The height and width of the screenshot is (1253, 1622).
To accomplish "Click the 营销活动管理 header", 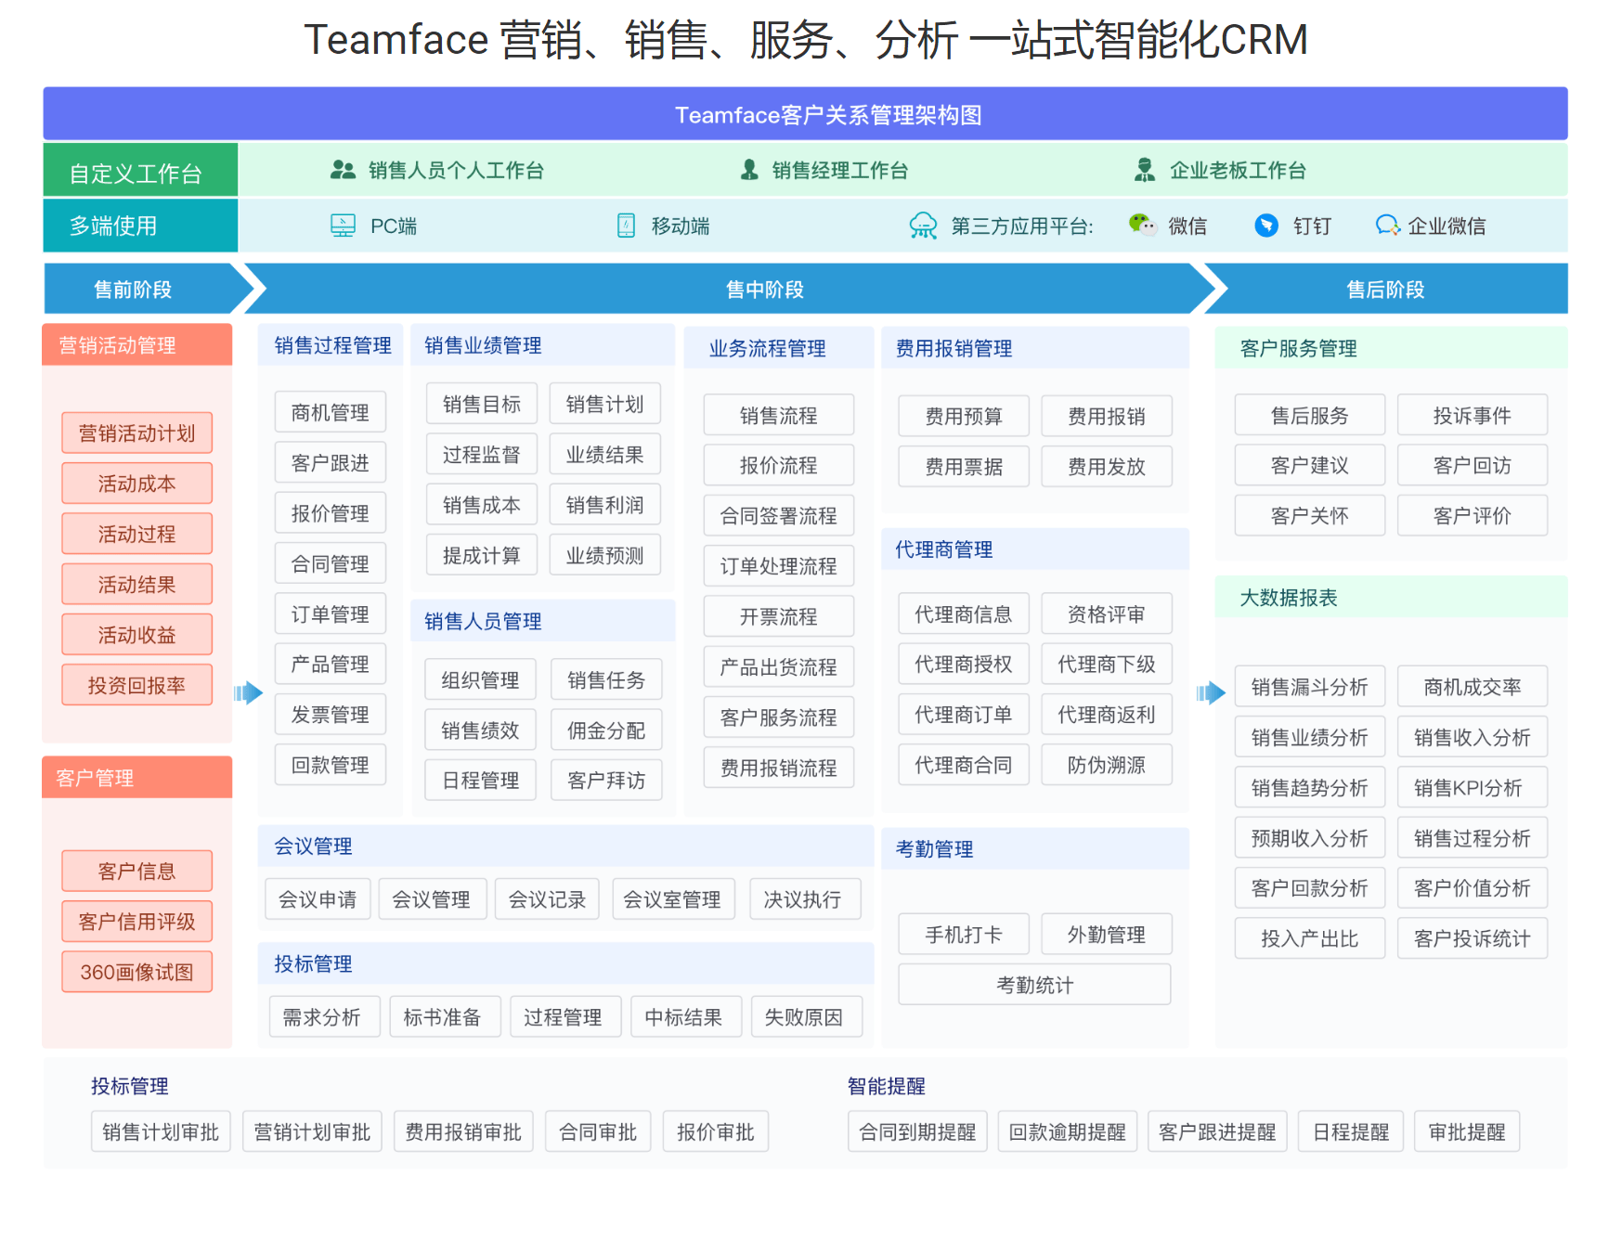I will [x=137, y=345].
